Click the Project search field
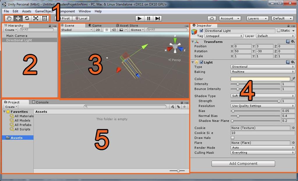 (x=125, y=107)
